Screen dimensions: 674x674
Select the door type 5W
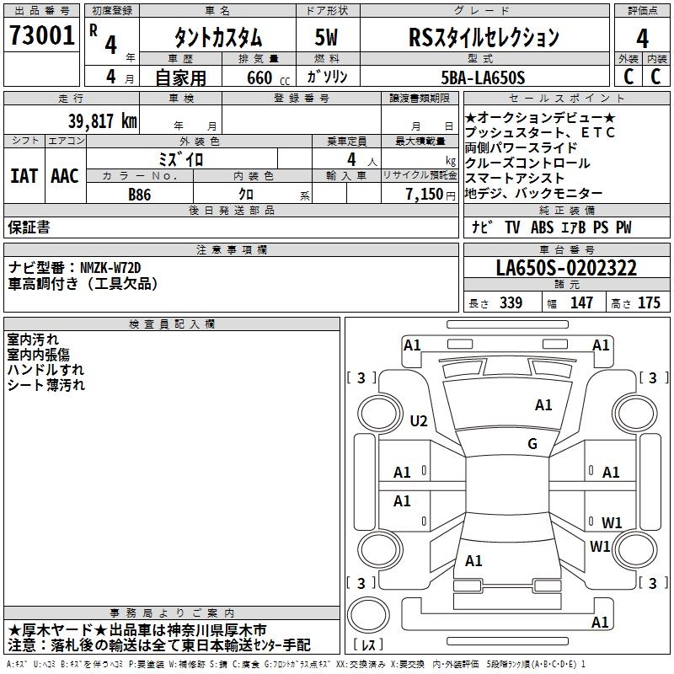(327, 37)
